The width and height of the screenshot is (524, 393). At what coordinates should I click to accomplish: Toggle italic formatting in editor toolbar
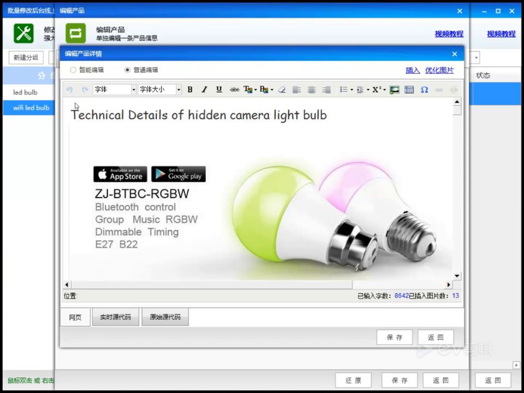click(x=204, y=90)
